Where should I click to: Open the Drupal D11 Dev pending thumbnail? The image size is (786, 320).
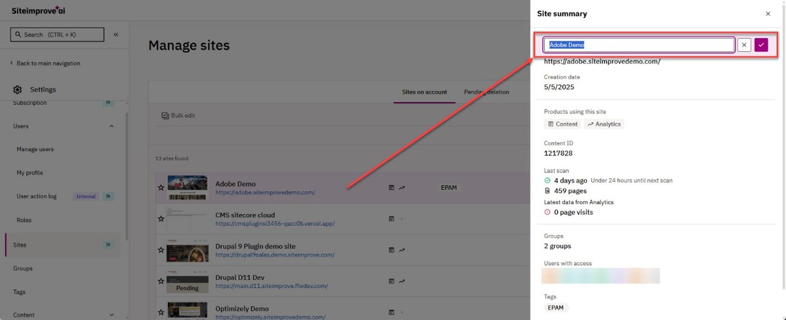pyautogui.click(x=187, y=281)
